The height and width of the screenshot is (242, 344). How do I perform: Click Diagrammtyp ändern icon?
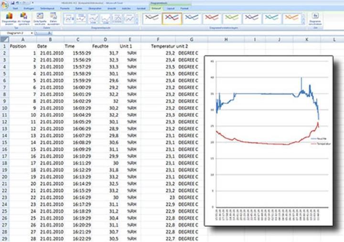(9, 18)
